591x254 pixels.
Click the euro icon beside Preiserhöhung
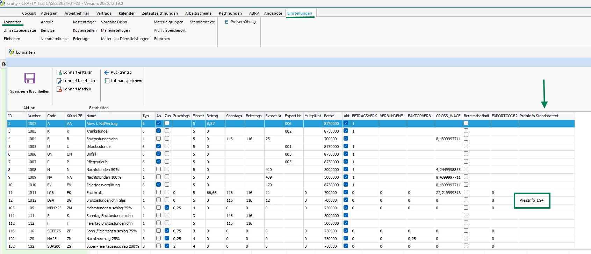pos(226,22)
